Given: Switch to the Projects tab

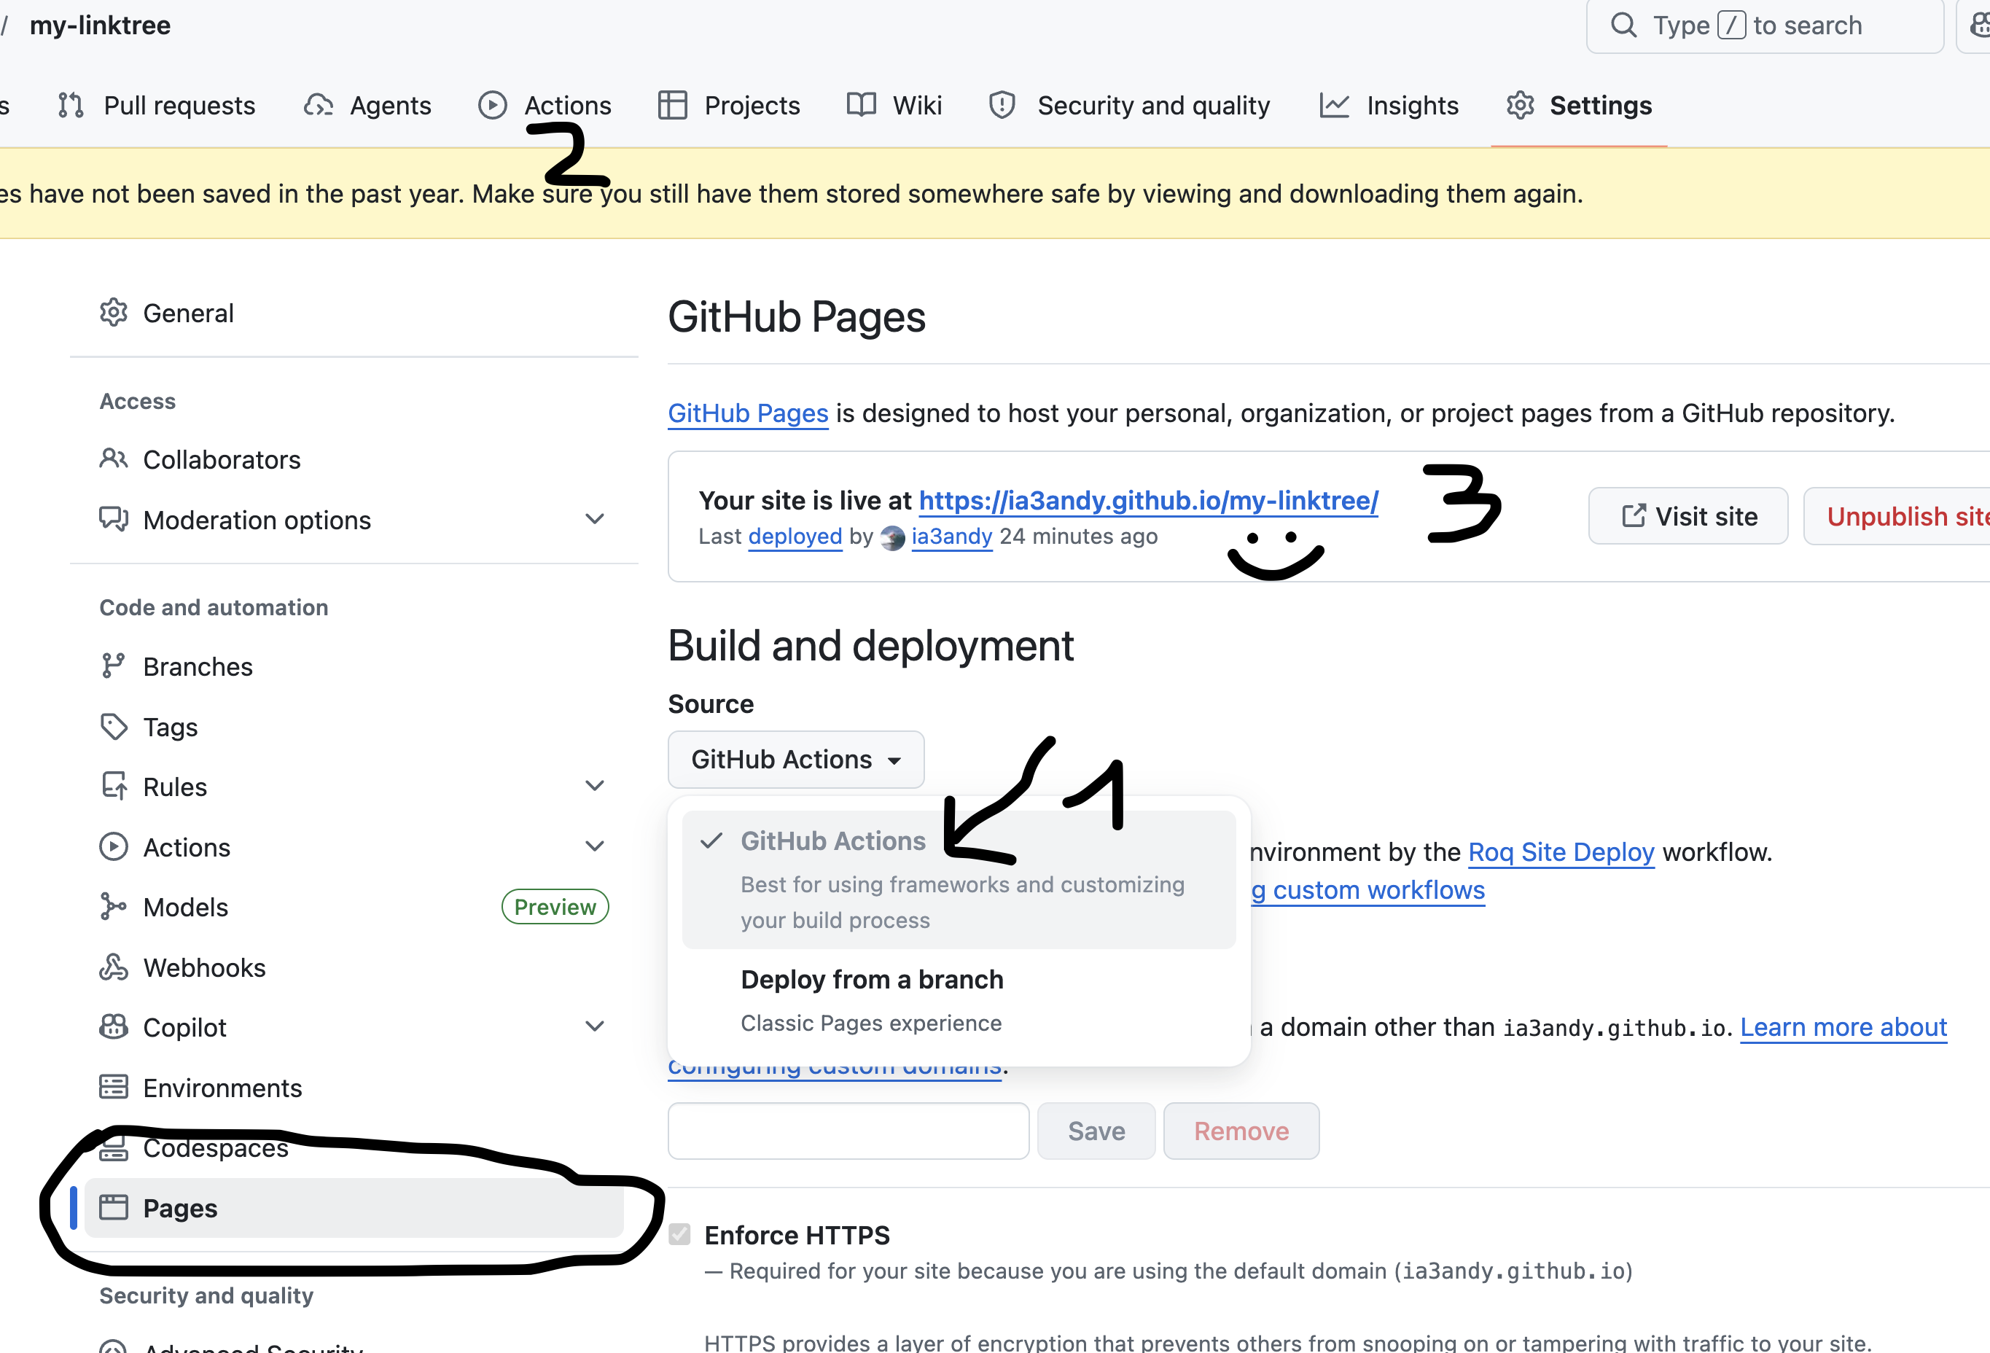Looking at the screenshot, I should [729, 105].
